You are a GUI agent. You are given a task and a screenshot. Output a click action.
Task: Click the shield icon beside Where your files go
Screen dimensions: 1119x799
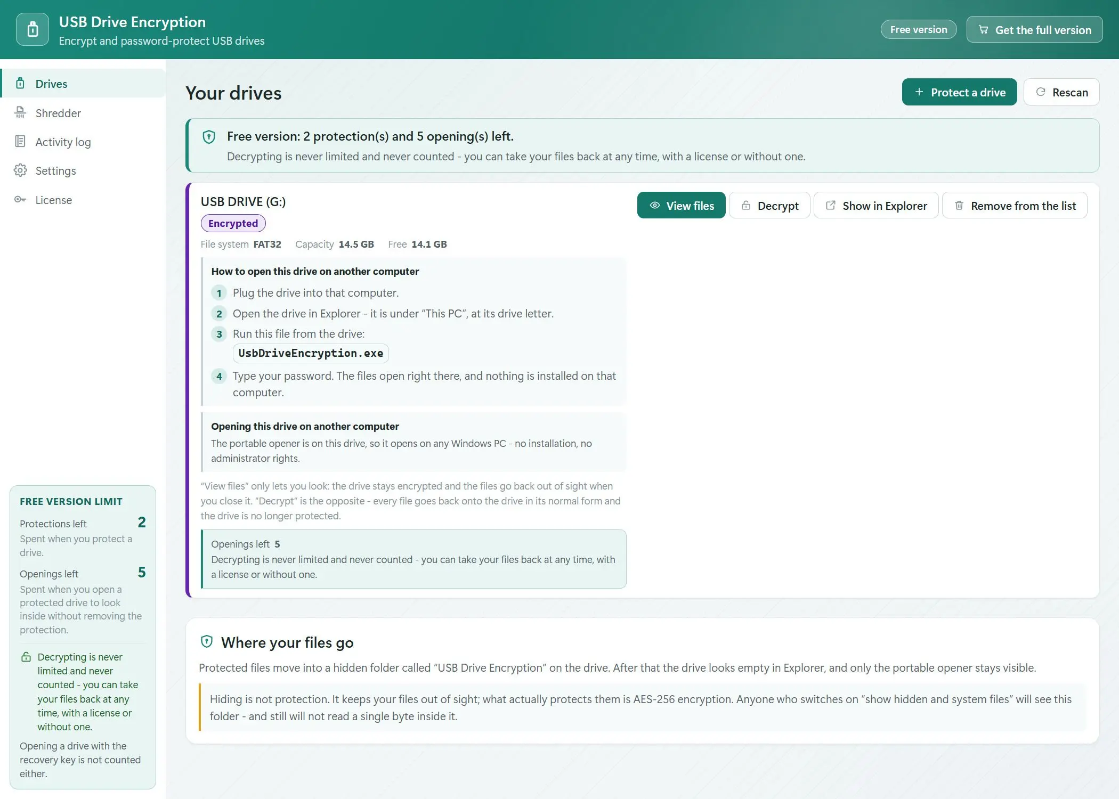(207, 641)
